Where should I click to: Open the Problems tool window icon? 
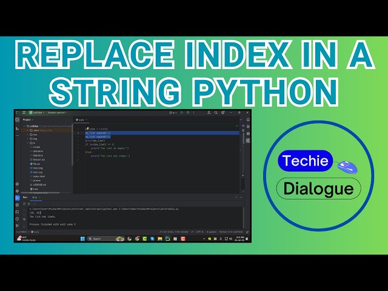pos(18,219)
